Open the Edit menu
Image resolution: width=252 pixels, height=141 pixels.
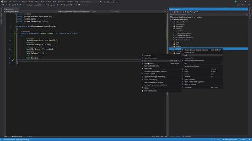coord(10,2)
